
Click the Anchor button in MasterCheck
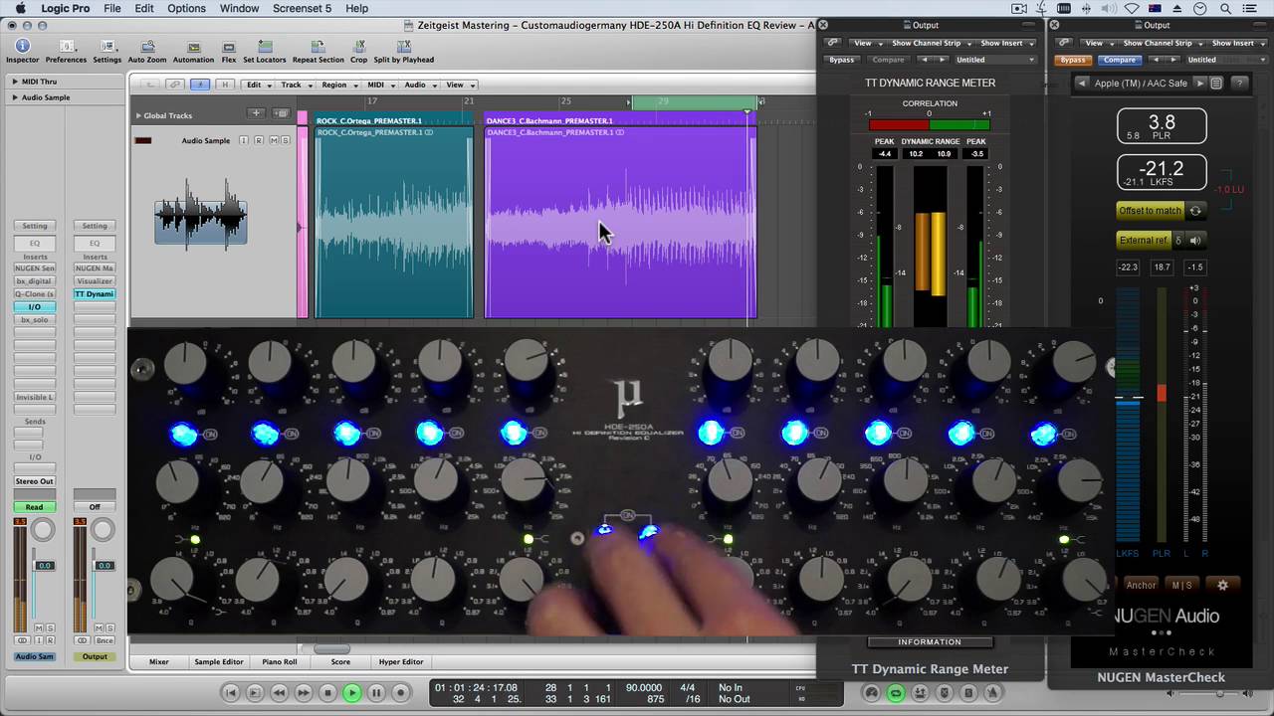(x=1141, y=585)
